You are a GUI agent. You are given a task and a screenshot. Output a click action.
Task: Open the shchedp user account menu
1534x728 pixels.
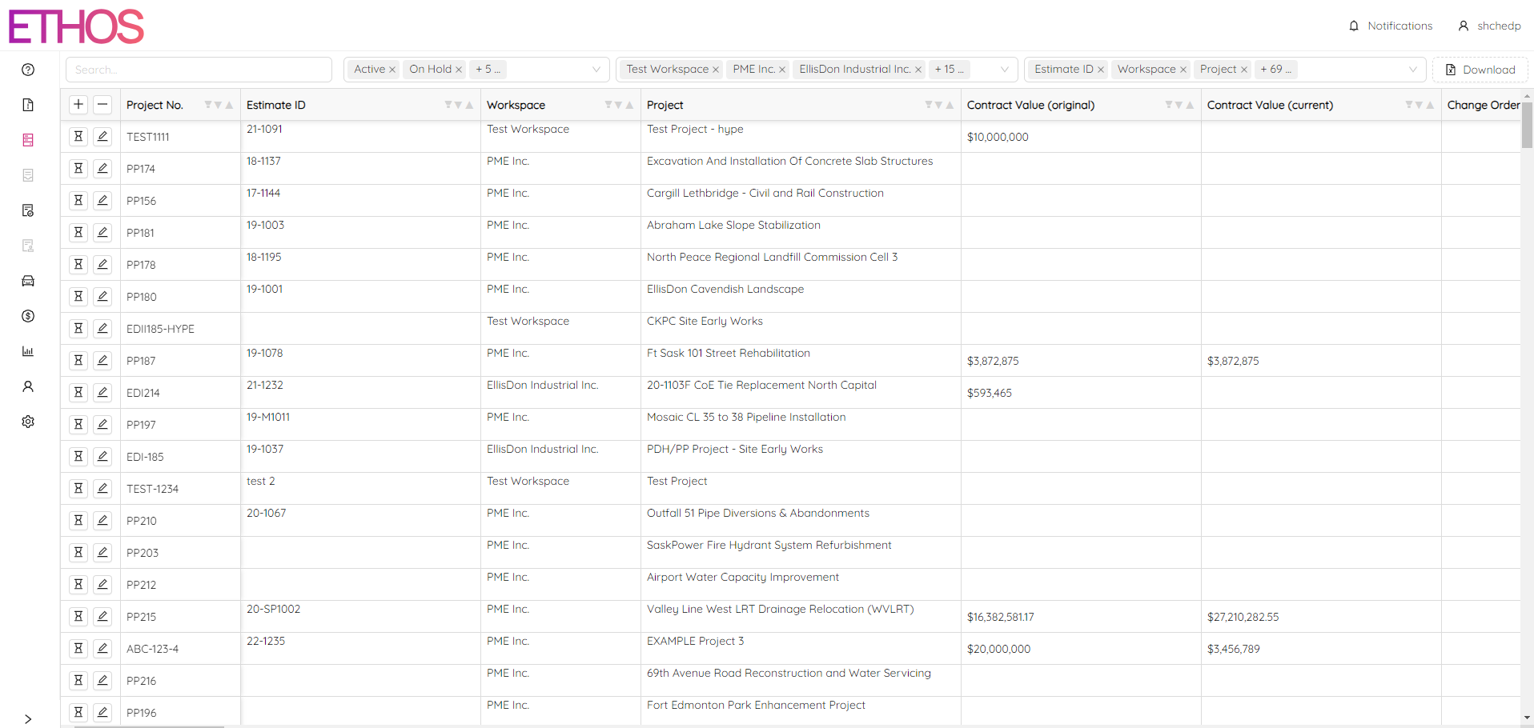[1489, 26]
